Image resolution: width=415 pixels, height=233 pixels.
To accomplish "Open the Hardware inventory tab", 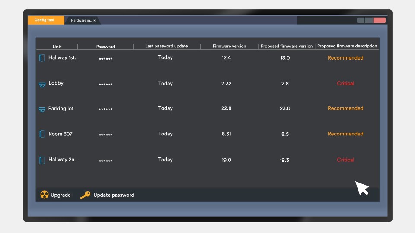I will [x=80, y=21].
